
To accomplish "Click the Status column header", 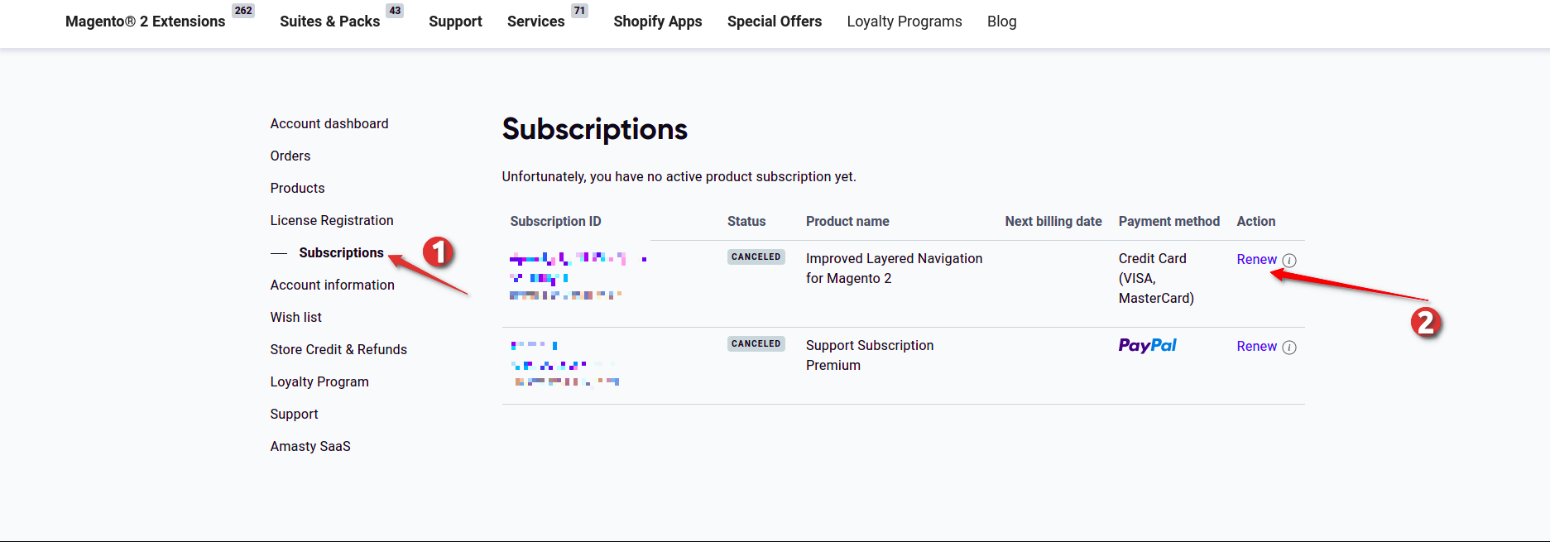I will 746,221.
